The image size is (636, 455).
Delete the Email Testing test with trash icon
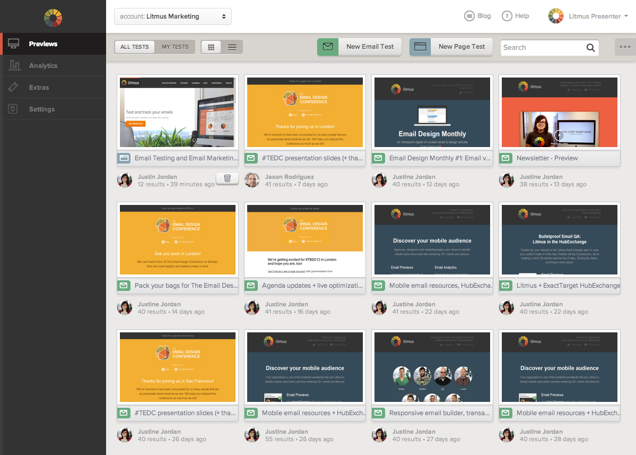tap(227, 178)
